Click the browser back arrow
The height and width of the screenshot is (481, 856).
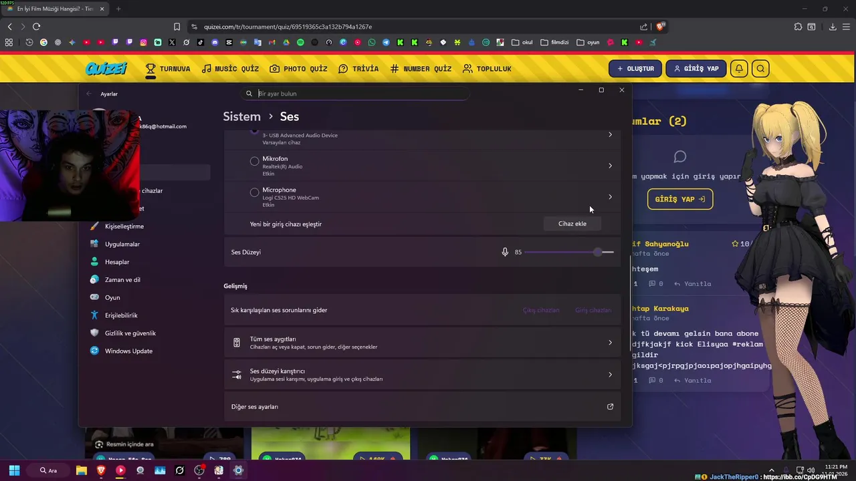[9, 27]
